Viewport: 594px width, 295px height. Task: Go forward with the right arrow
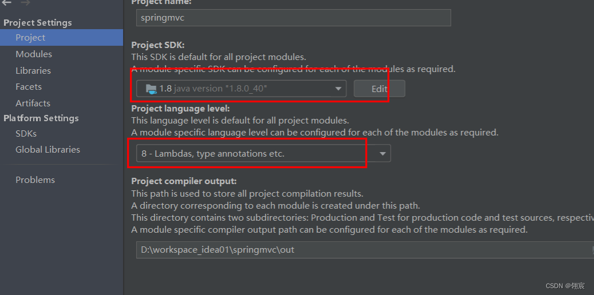coord(25,3)
